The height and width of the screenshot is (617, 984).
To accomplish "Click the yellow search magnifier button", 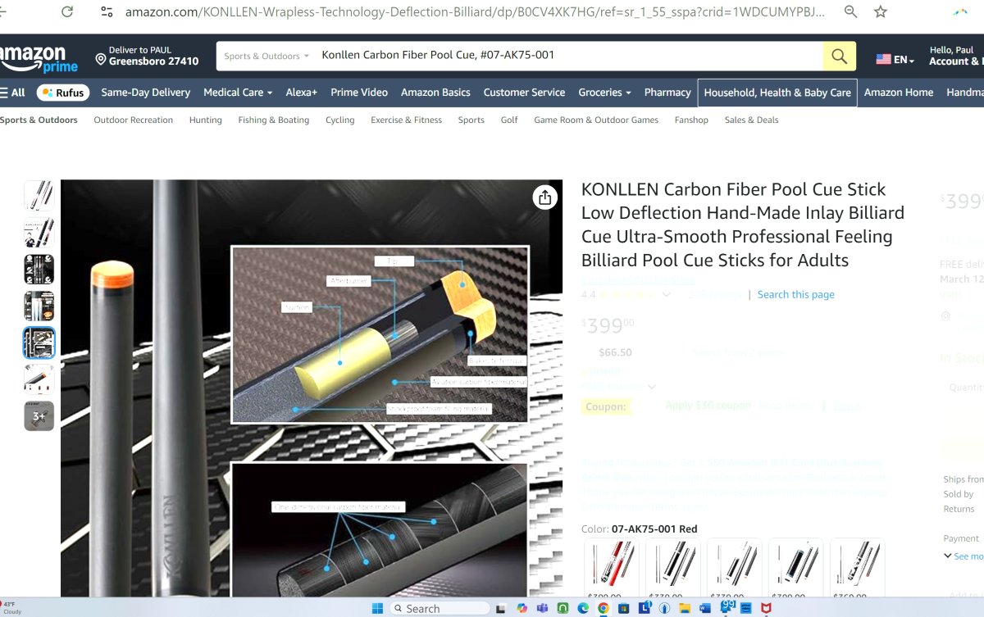I will [x=839, y=57].
